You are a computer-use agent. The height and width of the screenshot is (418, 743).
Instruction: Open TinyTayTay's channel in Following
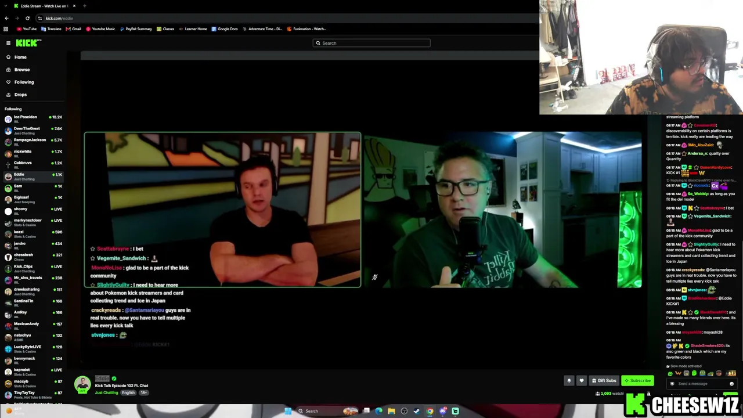[x=35, y=395]
